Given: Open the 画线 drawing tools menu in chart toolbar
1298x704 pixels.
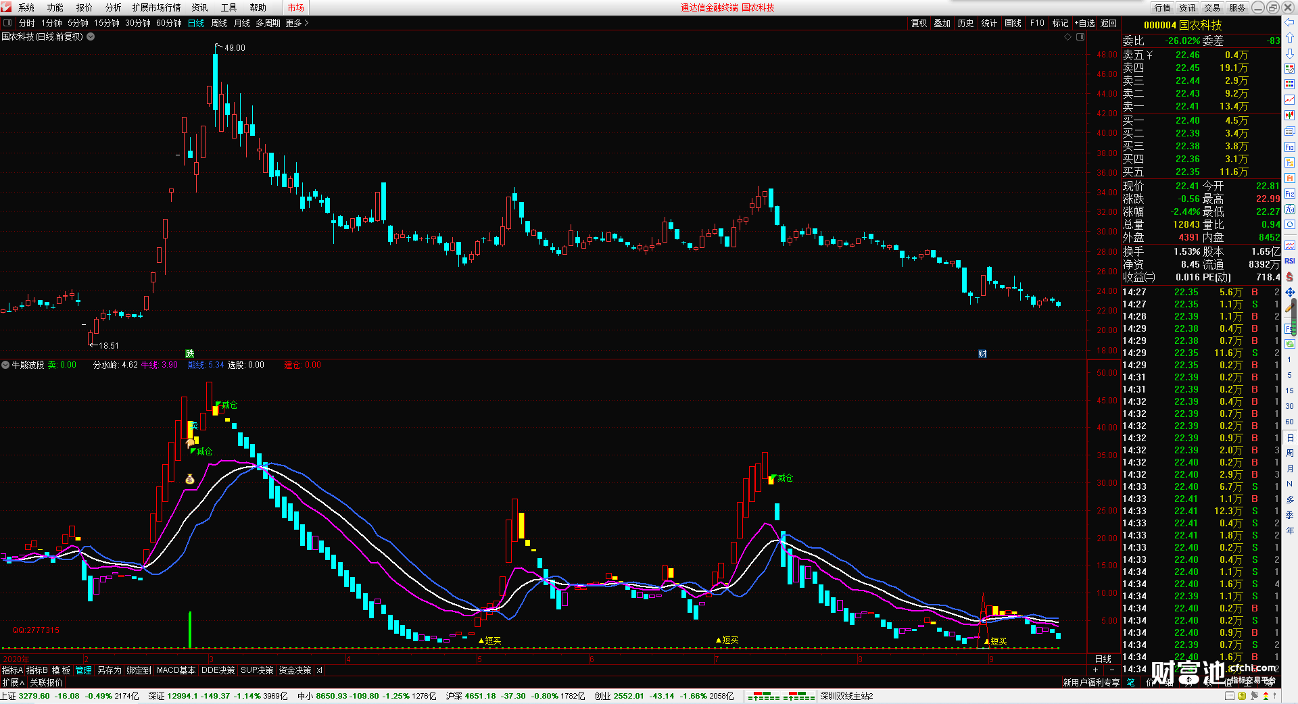Looking at the screenshot, I should (x=1013, y=23).
